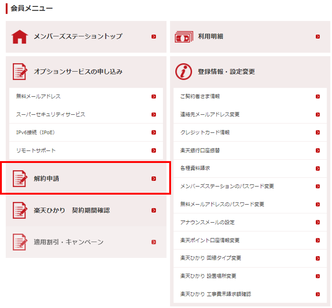The image size is (332, 308).
Task: Click the red arrow next to 楽天ポイント口座情報変更
Action: pos(318,240)
